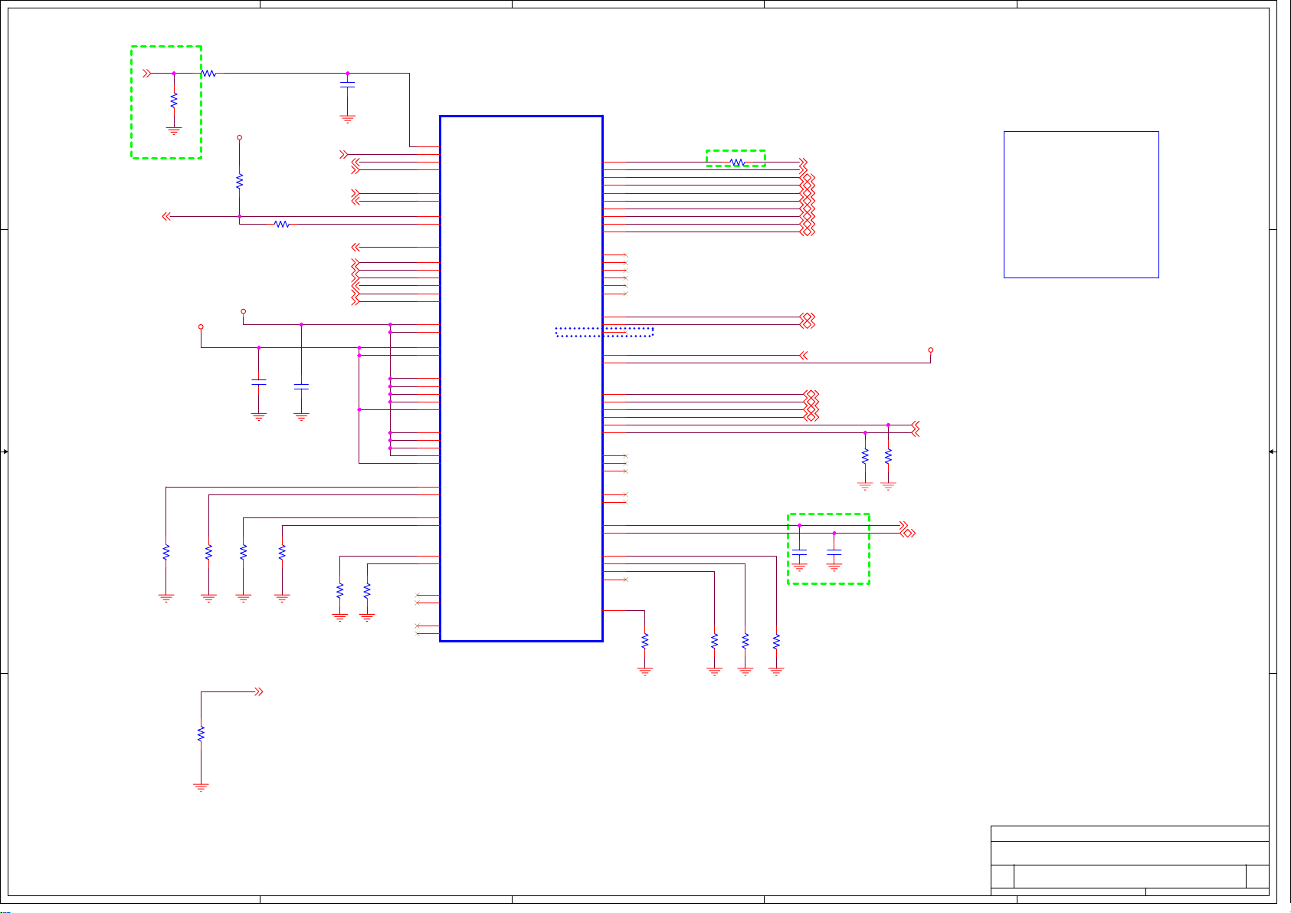The image size is (1291, 913).
Task: Click the isolated power circle right of the IC
Action: click(931, 350)
